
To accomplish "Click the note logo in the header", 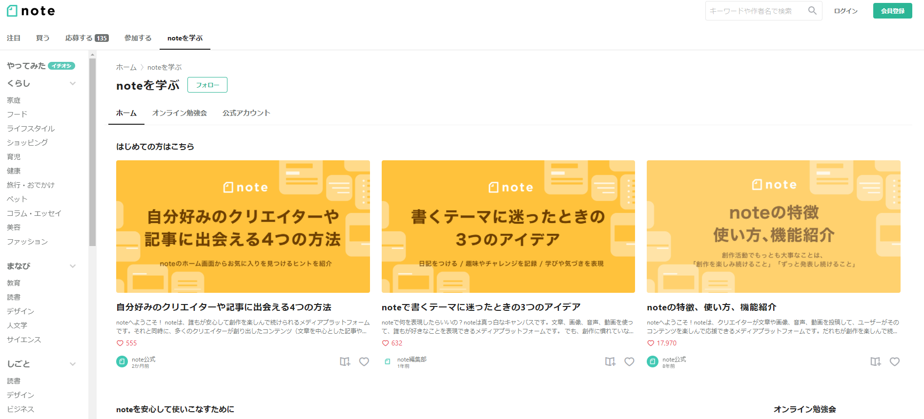I will coord(31,11).
